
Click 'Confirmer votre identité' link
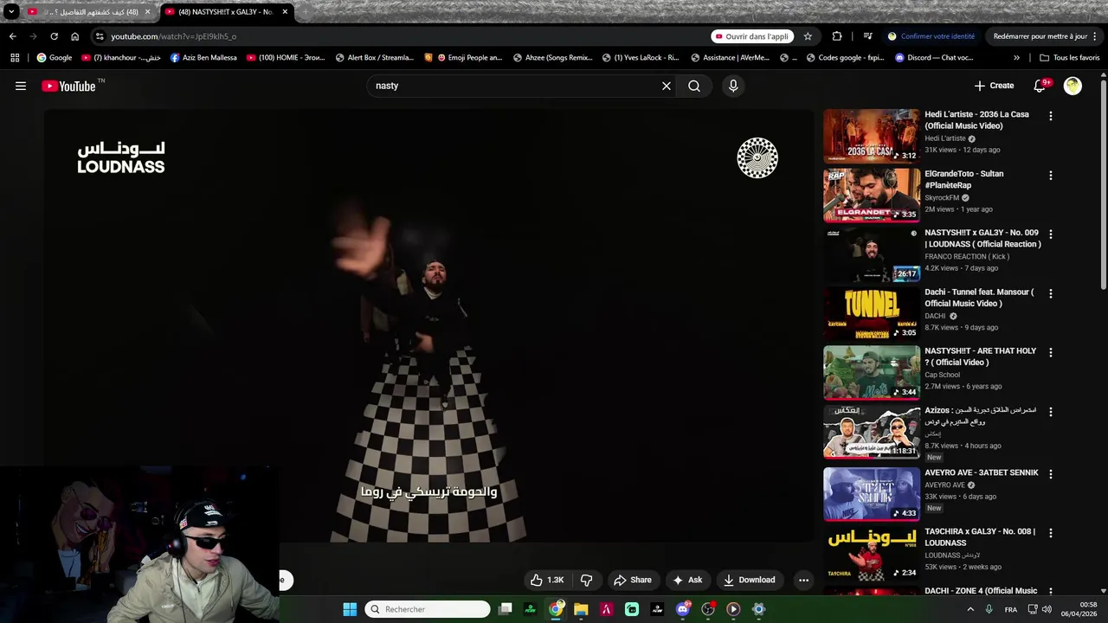point(931,36)
